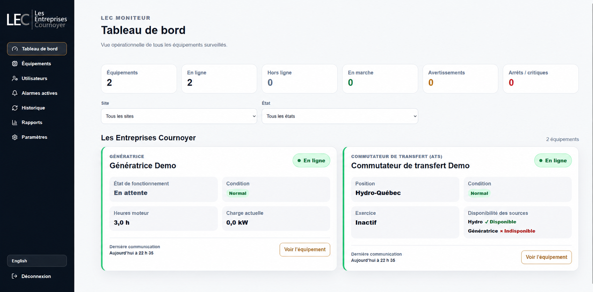Go to Équipements in the sidebar
593x292 pixels.
(37, 64)
